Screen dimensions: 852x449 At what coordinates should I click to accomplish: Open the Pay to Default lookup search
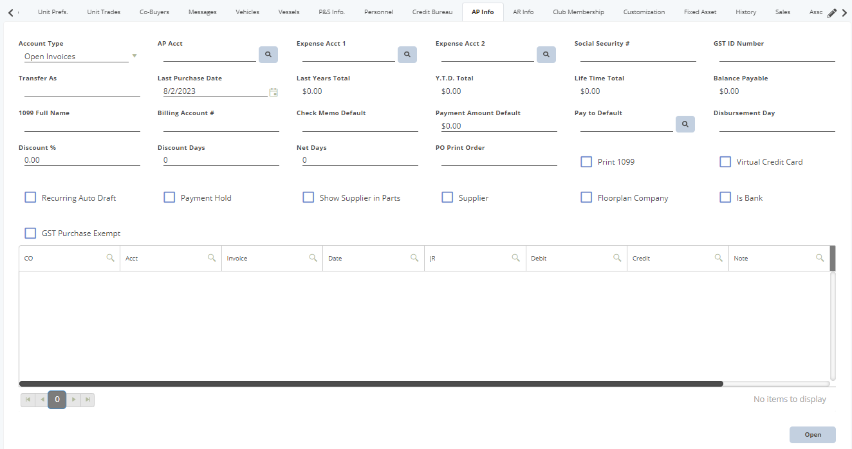685,124
